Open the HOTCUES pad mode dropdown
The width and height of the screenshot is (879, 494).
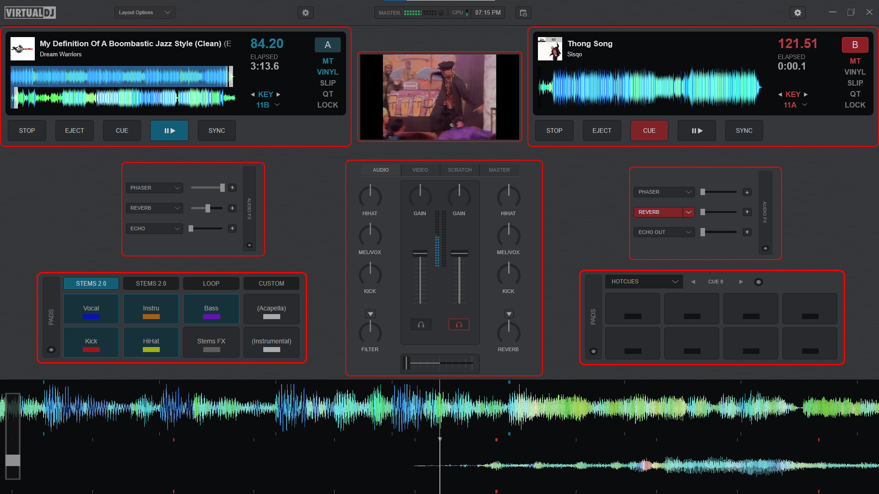click(644, 282)
